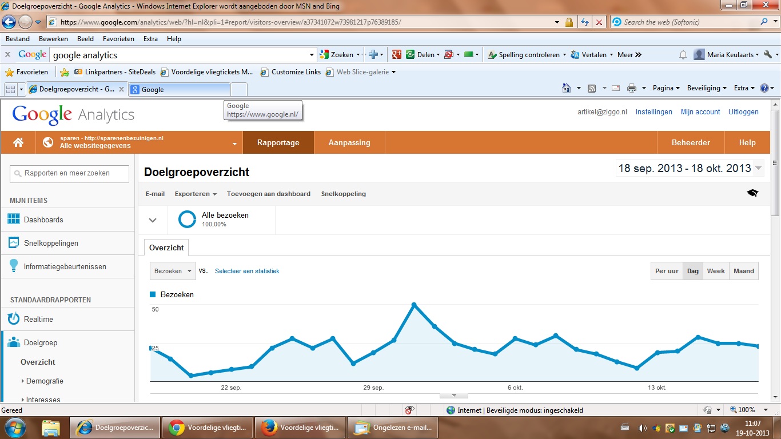Click the IE back navigation button
781x439 pixels.
pos(9,22)
